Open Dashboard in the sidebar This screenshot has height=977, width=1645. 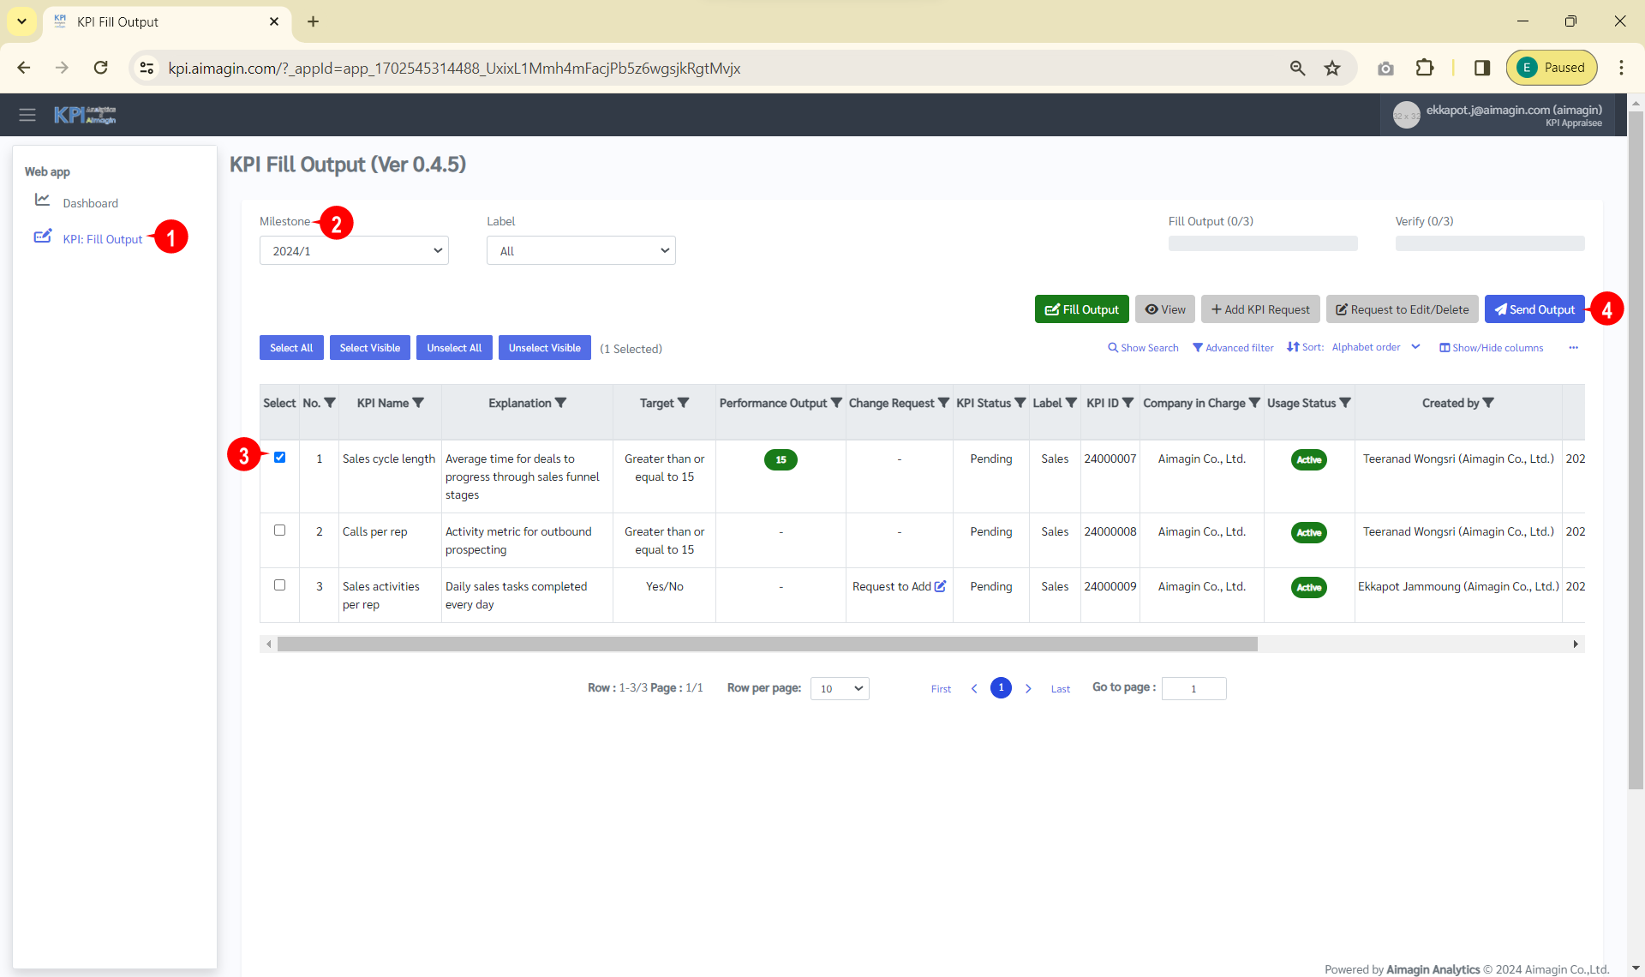point(90,203)
